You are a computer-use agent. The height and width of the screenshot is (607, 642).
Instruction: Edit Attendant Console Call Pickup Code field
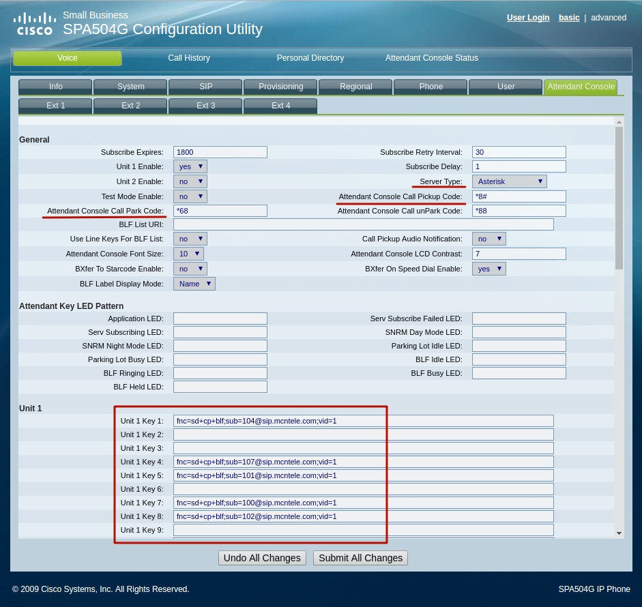[x=519, y=196]
